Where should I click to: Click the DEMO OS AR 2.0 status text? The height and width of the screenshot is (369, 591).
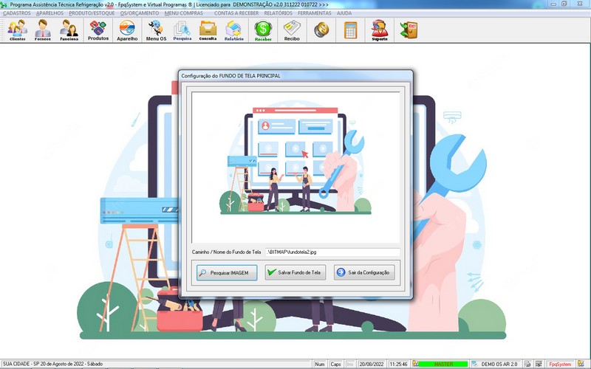(499, 364)
